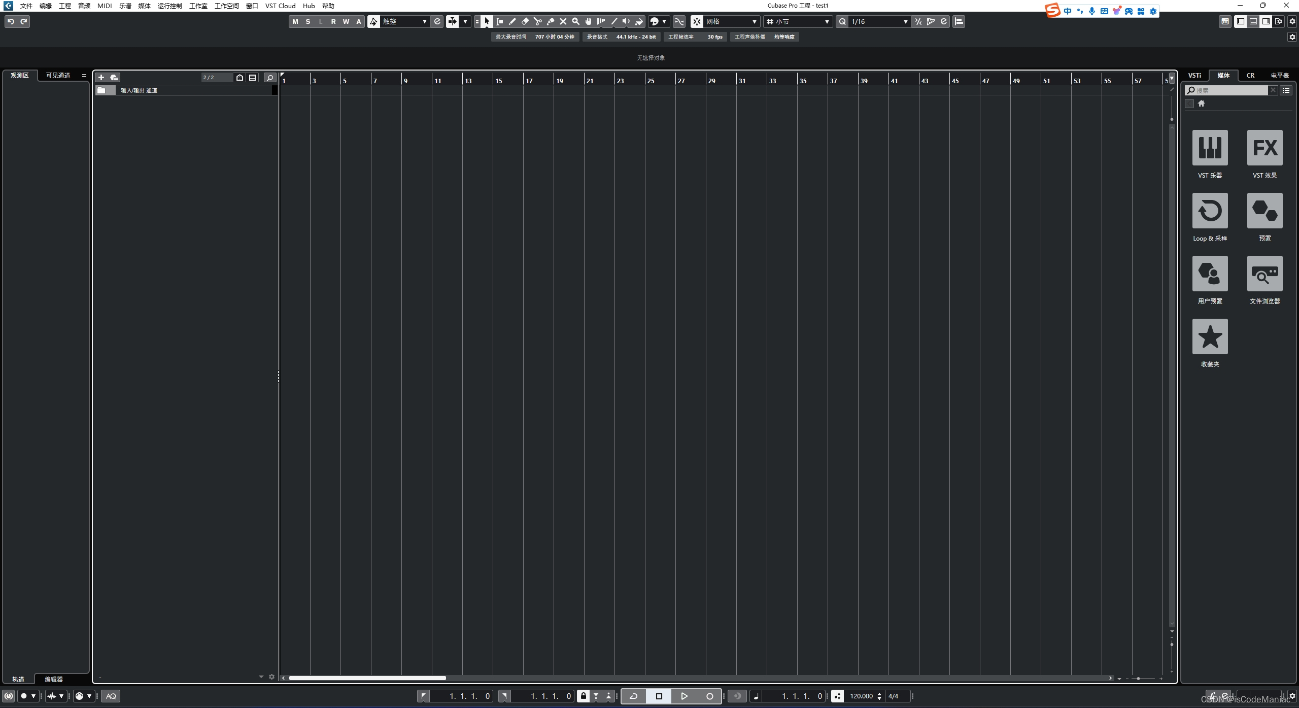Switch to the VSTi tab
The image size is (1299, 708).
coord(1194,75)
